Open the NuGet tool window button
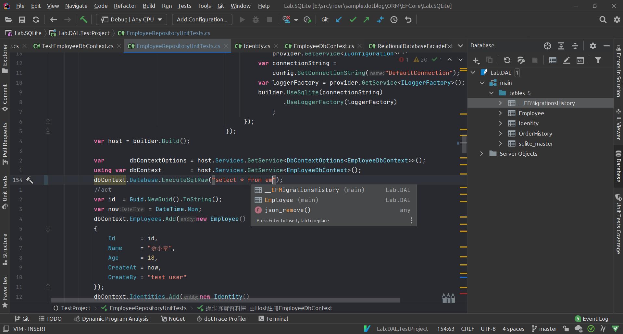The image size is (623, 334). pyautogui.click(x=173, y=319)
